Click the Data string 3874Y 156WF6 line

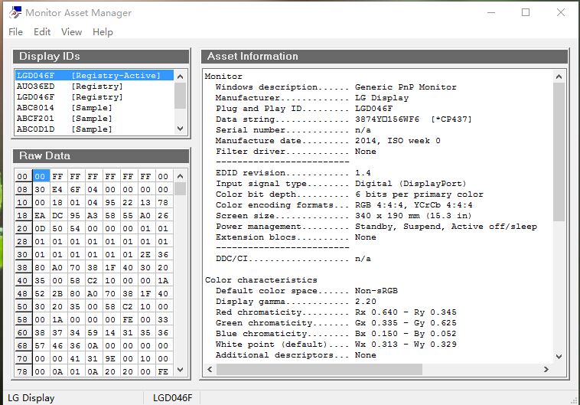coord(344,119)
